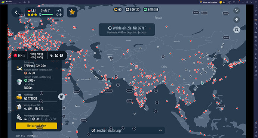Open the orange game controls sidebar icon
The image size is (258, 138).
point(256,19)
